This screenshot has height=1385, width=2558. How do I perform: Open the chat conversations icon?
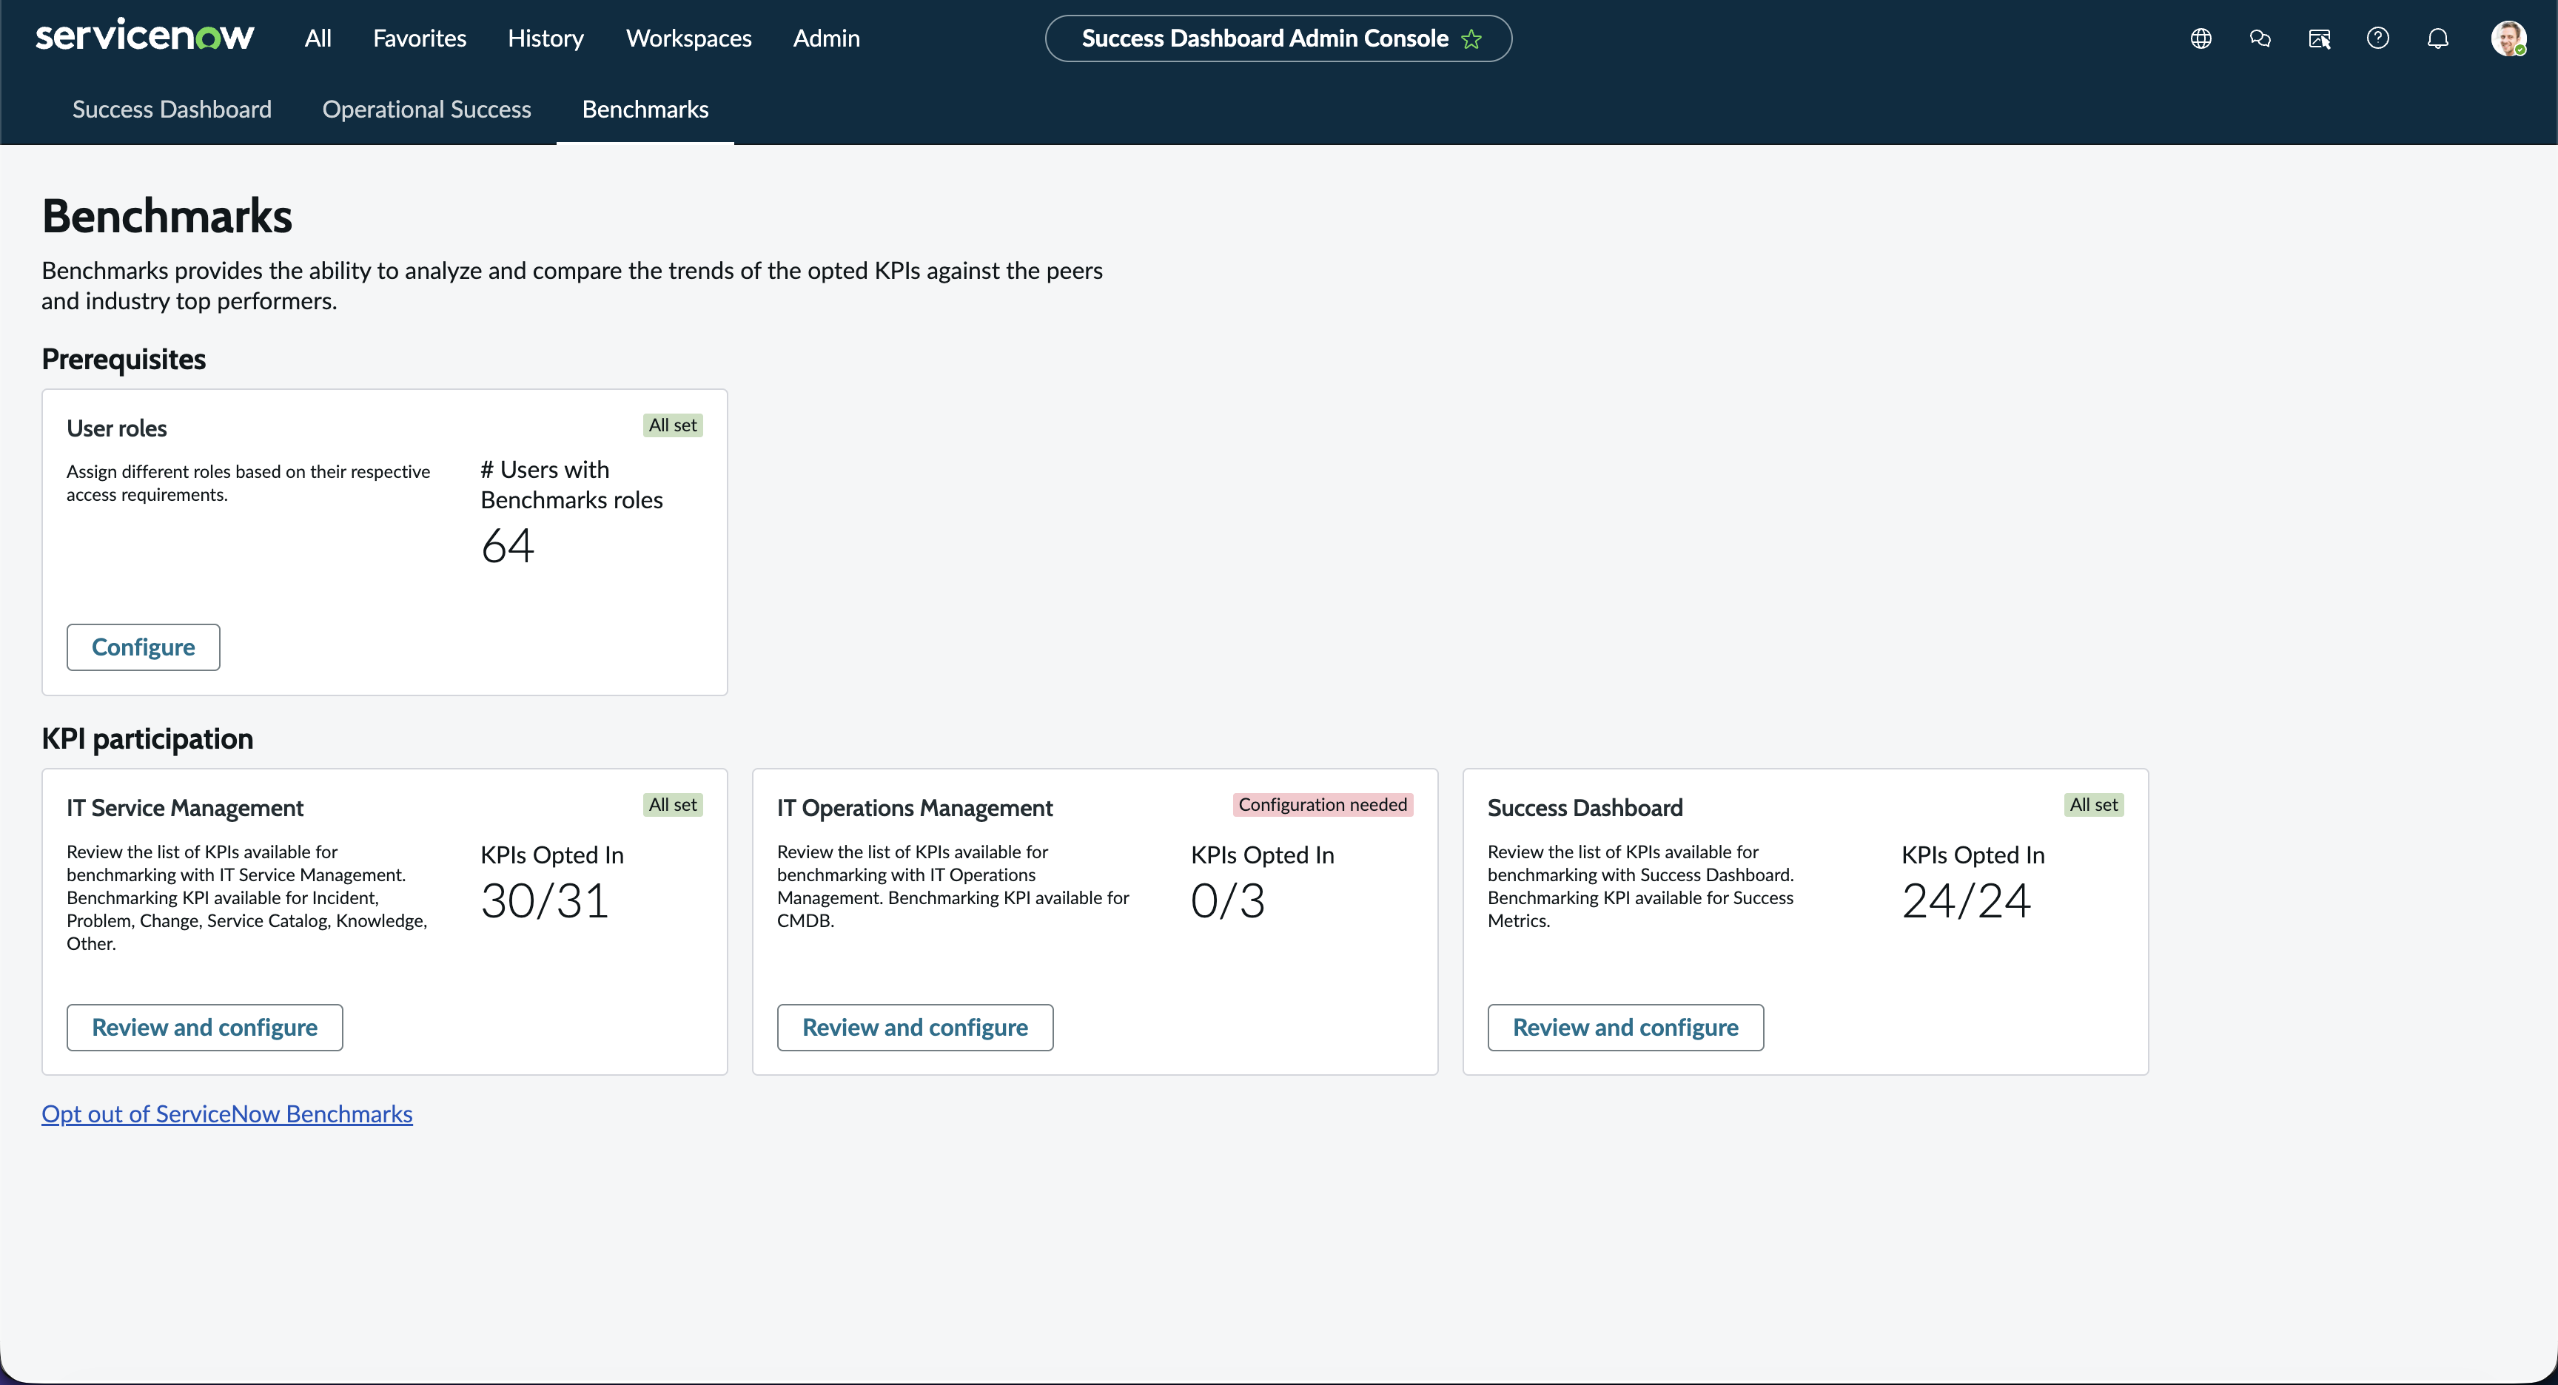[2260, 38]
